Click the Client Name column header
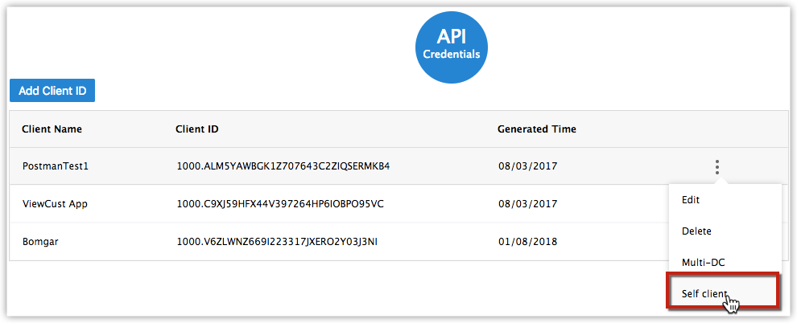The height and width of the screenshot is (323, 797). 52,129
